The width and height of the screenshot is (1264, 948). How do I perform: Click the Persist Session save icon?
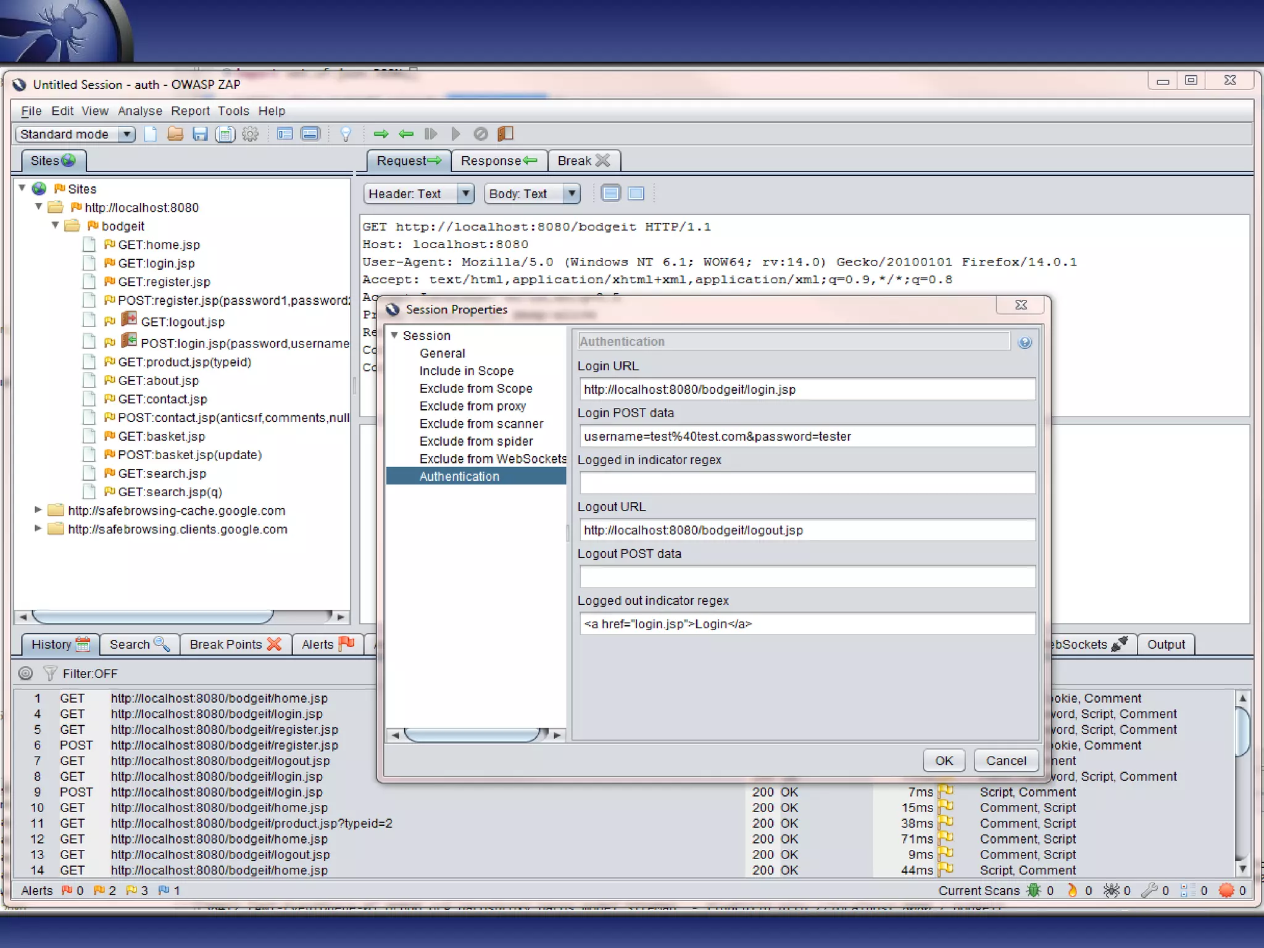(200, 134)
